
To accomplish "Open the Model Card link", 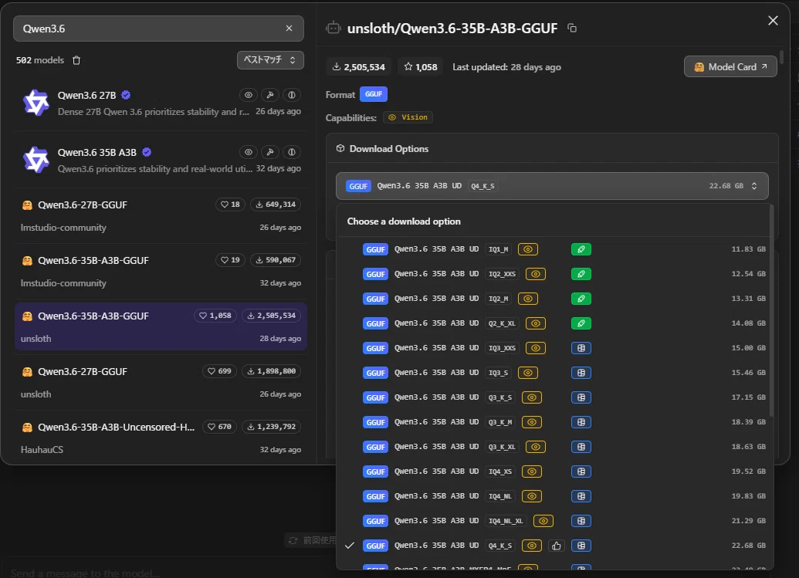I will [730, 66].
